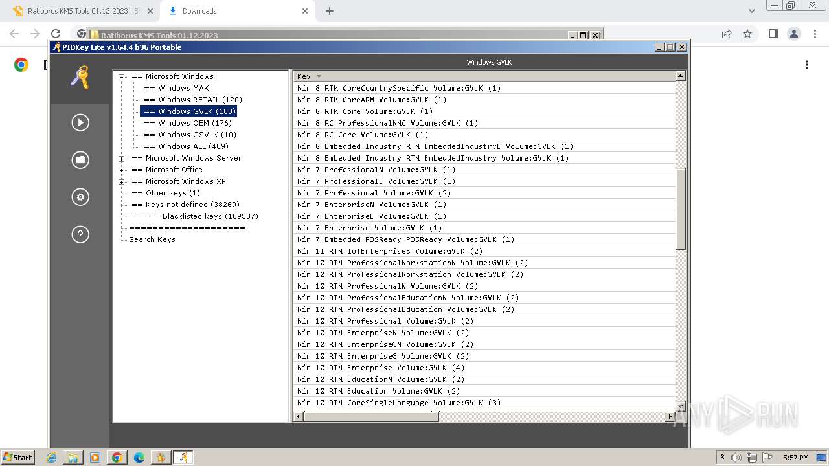Launch Internet Explorer from taskbar

pos(52,458)
